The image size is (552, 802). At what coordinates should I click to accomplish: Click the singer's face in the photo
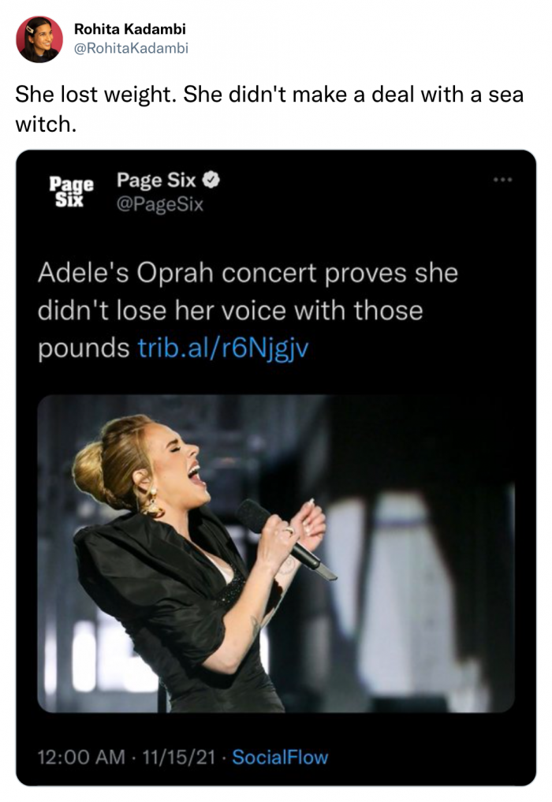[x=175, y=457]
